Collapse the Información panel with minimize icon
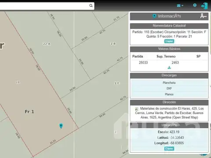 click(x=204, y=16)
